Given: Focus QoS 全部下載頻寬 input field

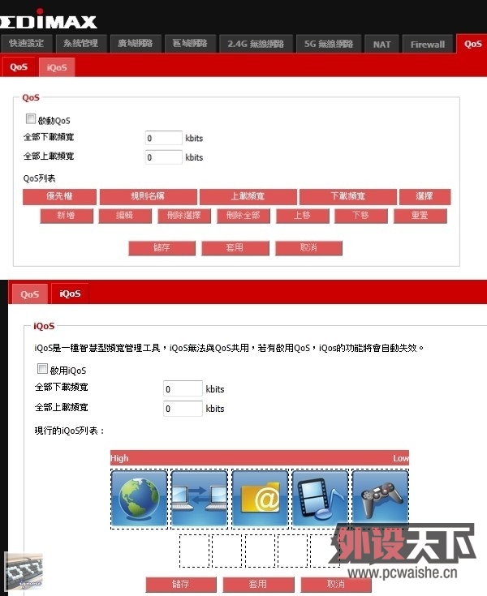Looking at the screenshot, I should (164, 138).
